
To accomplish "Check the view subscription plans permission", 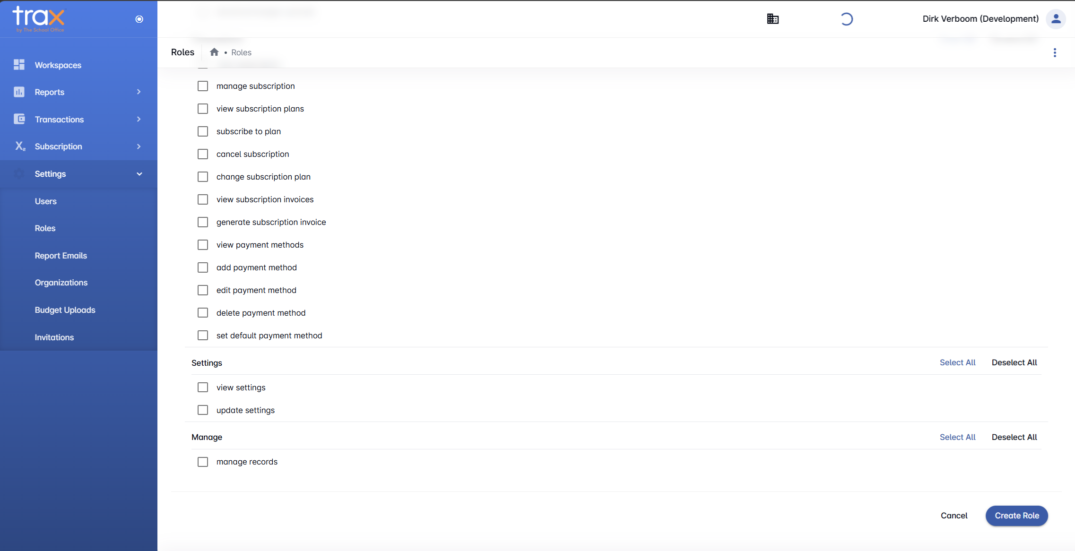I will pyautogui.click(x=203, y=109).
